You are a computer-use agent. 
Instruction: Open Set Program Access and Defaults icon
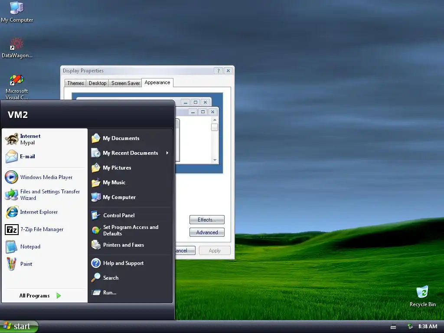[x=96, y=230]
